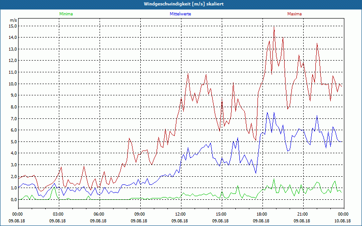Click the 00:00 label above 09.08.18
Viewport: 362px width, 226px height.
[x=19, y=214]
